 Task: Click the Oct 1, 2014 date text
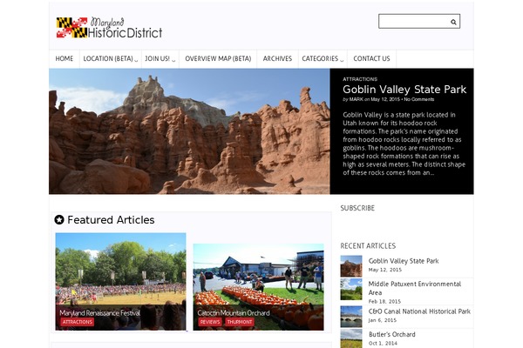383,343
